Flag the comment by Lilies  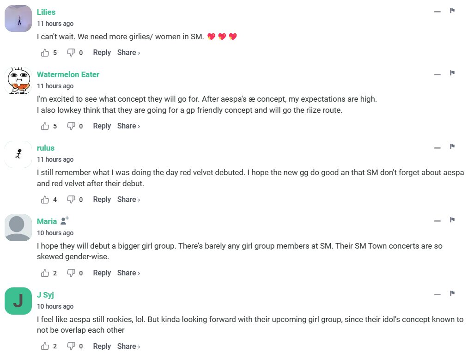[452, 11]
